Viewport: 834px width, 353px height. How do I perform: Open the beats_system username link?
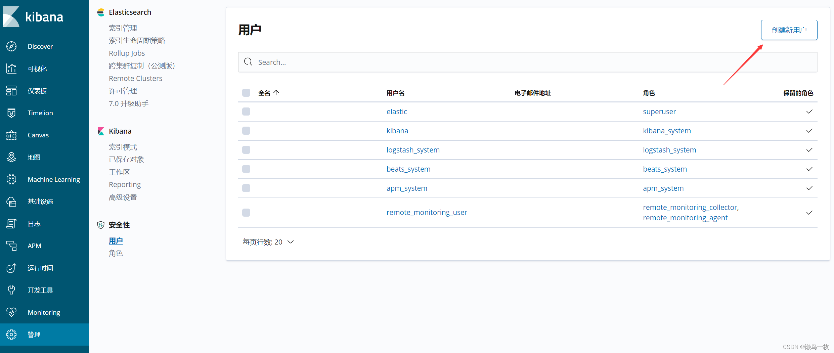coord(408,169)
